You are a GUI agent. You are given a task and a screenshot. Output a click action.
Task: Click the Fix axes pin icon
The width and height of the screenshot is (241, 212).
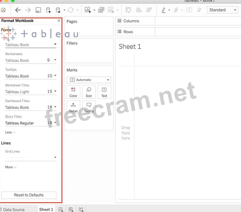pyautogui.click(x=199, y=10)
